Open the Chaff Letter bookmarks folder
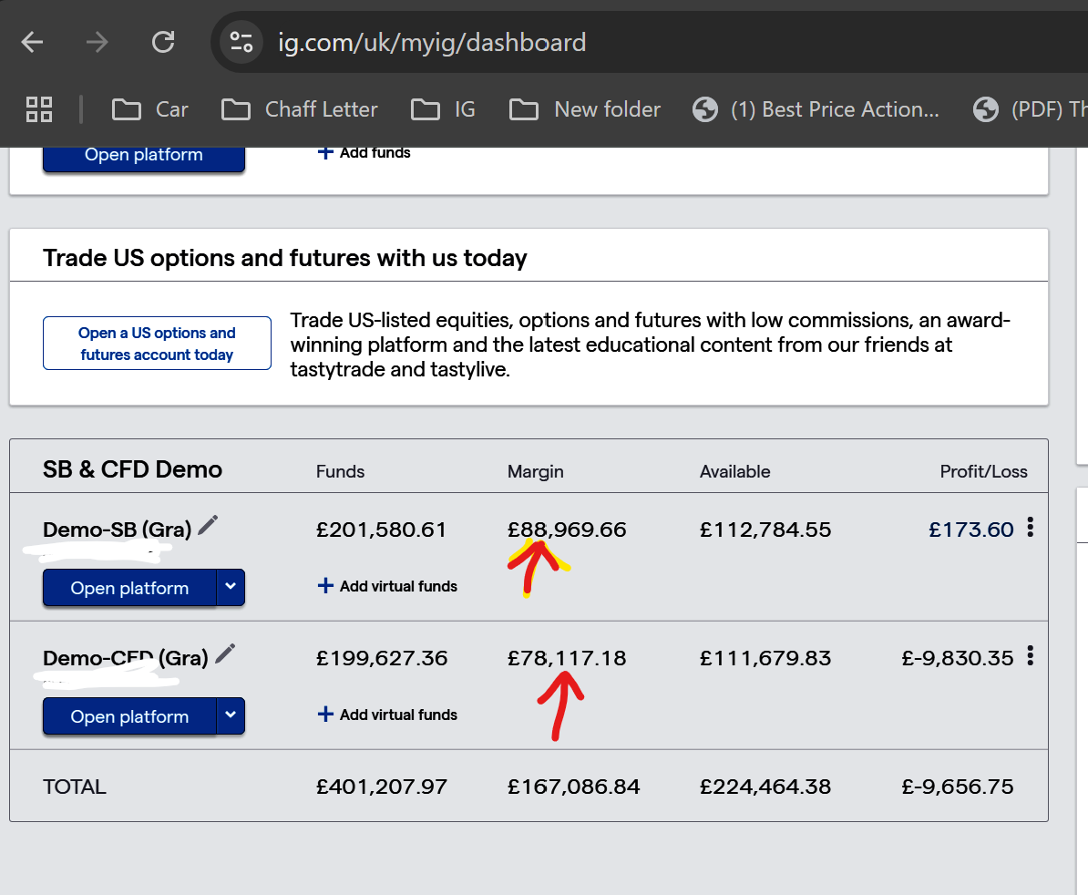 pos(300,109)
